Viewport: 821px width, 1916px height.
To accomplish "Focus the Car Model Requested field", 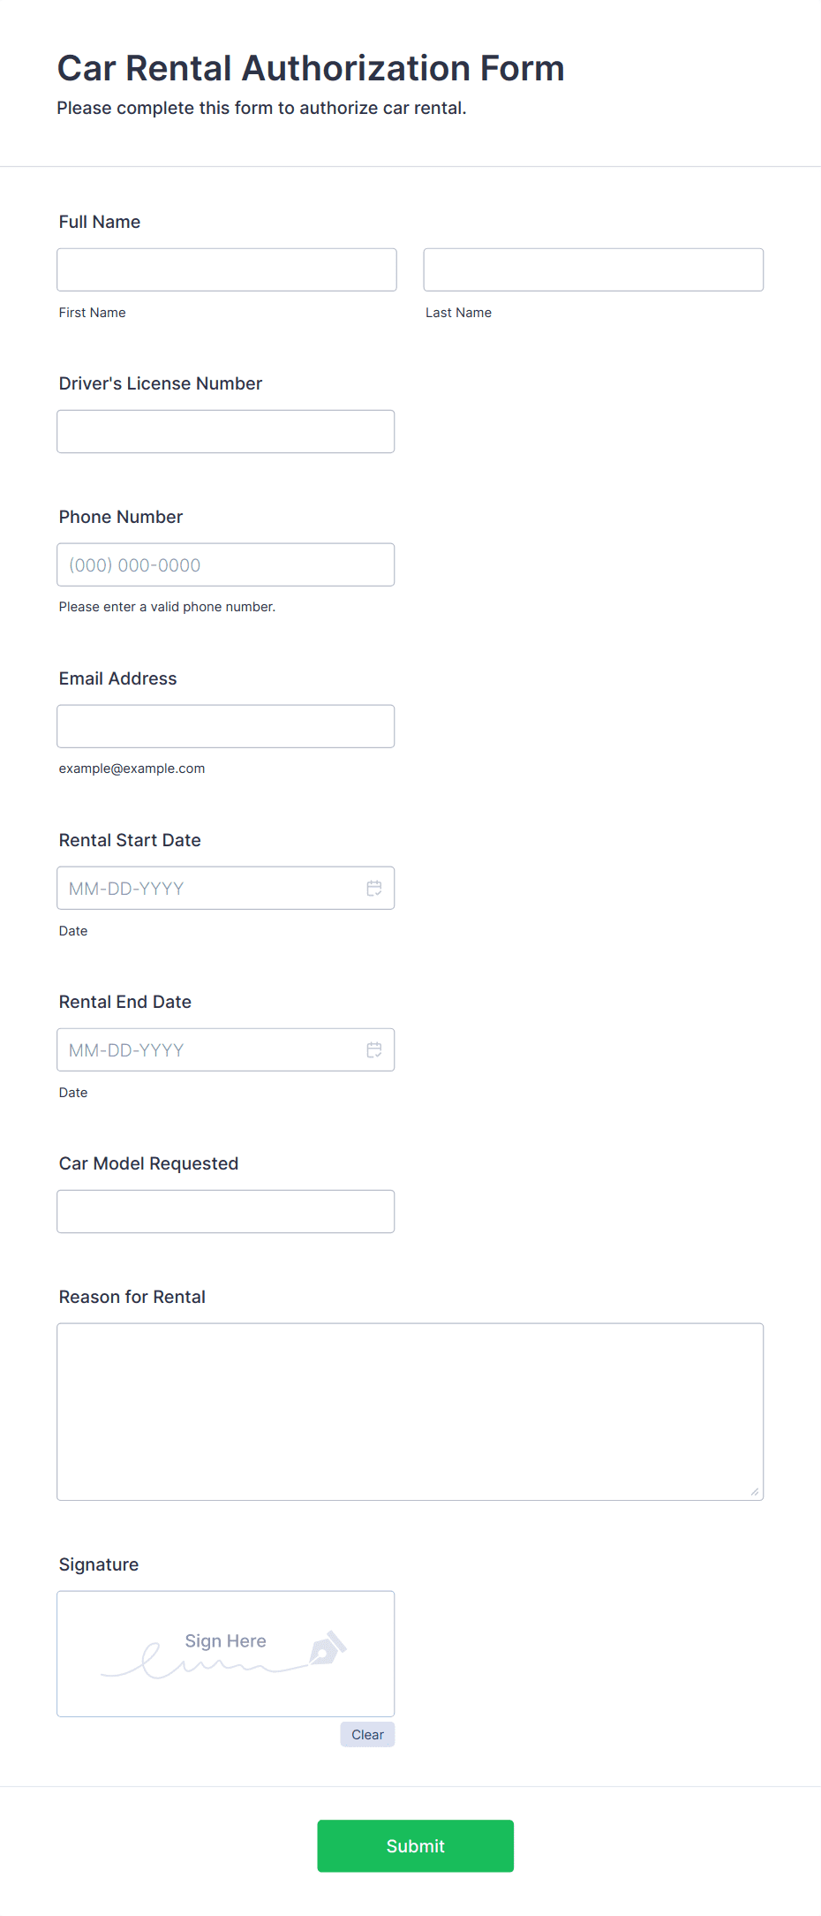I will (x=226, y=1211).
